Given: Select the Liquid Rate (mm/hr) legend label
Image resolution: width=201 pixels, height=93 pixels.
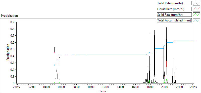Looking at the screenshot, I should (x=174, y=9).
